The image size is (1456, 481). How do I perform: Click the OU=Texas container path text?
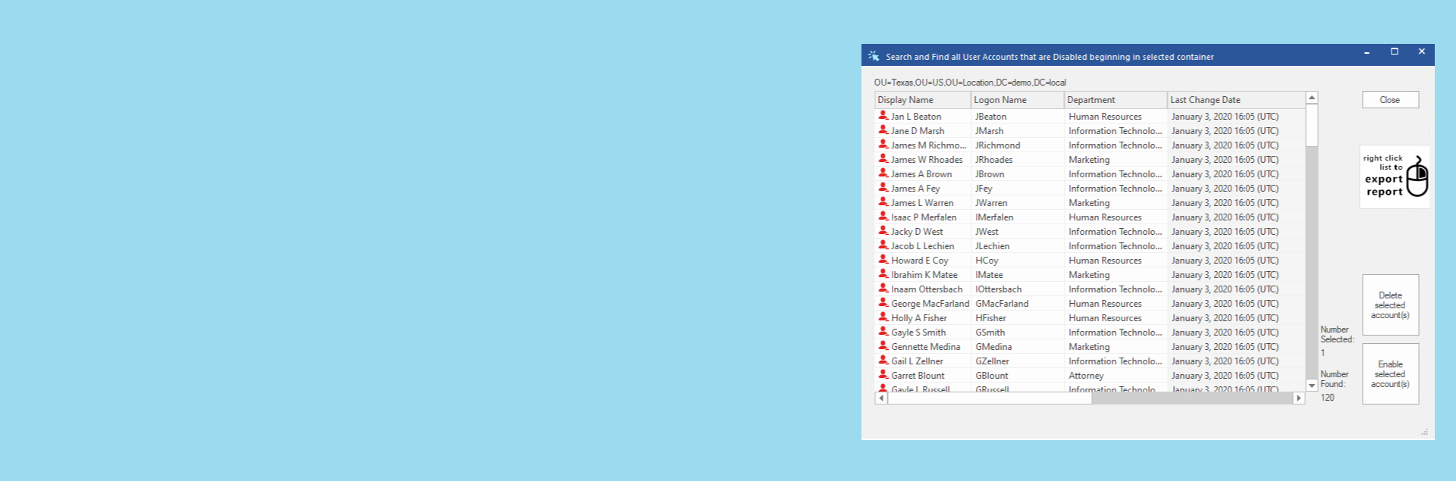coord(970,83)
